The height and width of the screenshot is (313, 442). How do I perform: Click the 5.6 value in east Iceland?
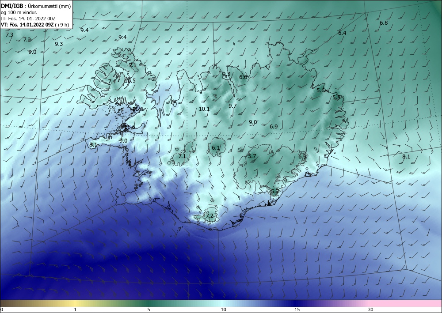321,91
